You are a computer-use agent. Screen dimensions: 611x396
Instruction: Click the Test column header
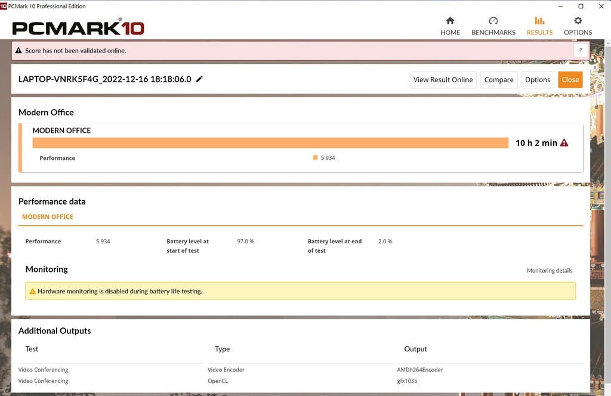[x=32, y=349]
